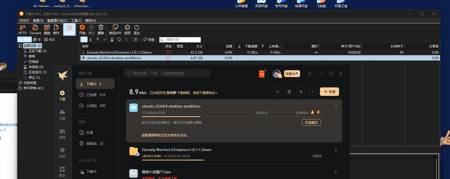Resume the Dynasty.Warriors.9.Empires download arrow

point(336,150)
